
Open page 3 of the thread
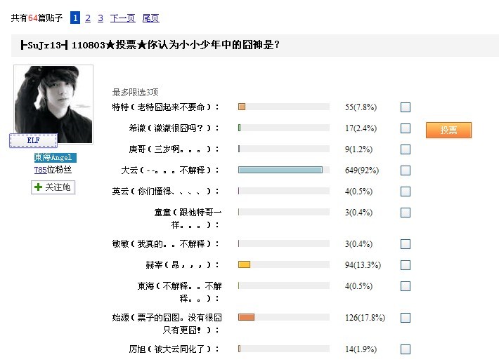pyautogui.click(x=101, y=18)
